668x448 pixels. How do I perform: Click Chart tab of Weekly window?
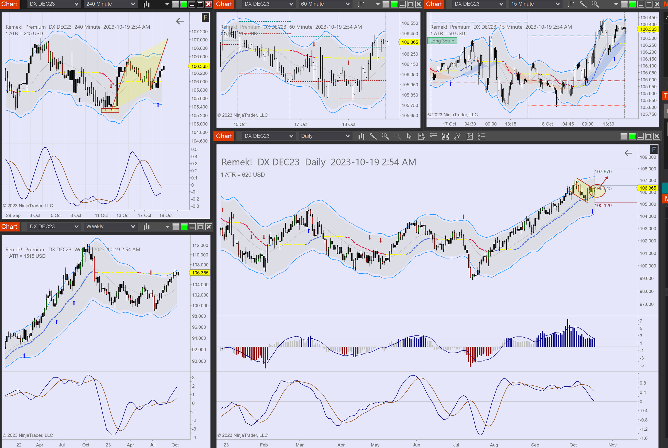9,227
